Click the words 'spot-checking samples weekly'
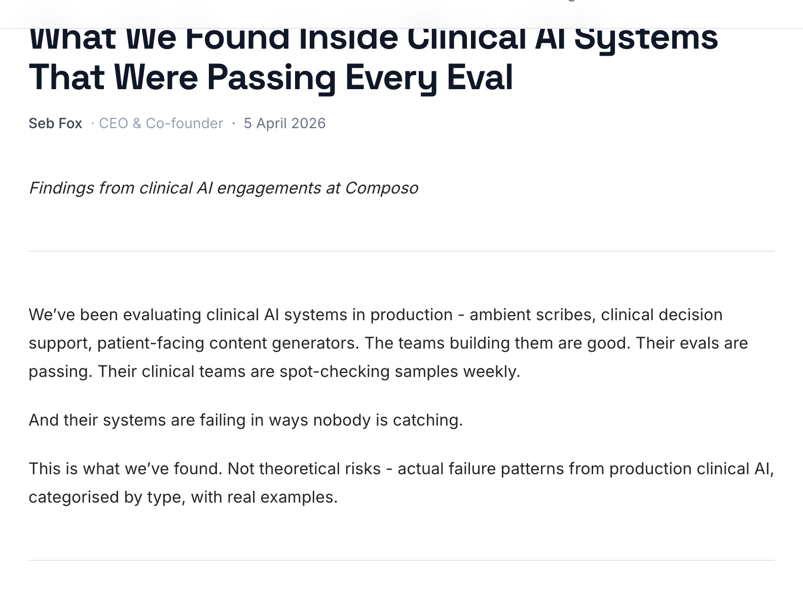Screen dimensions: 803x608 [399, 371]
